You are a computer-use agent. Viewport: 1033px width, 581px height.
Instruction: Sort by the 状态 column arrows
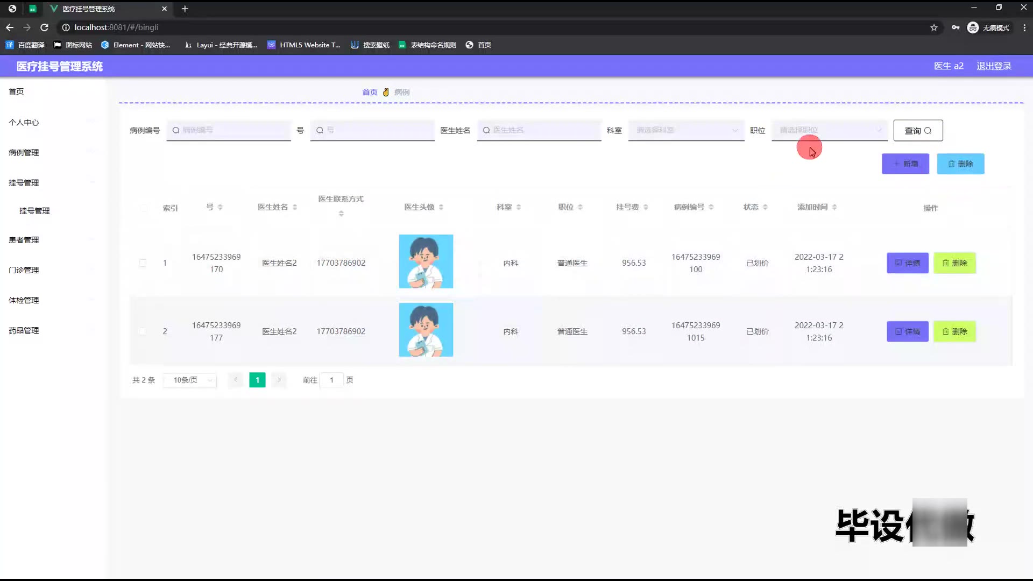[x=765, y=207]
